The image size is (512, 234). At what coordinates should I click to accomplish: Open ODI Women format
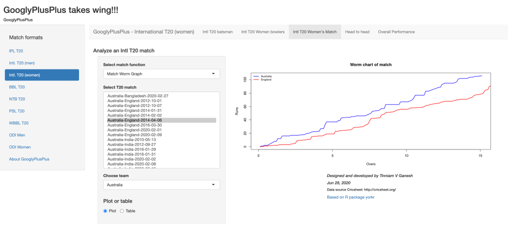(x=21, y=147)
